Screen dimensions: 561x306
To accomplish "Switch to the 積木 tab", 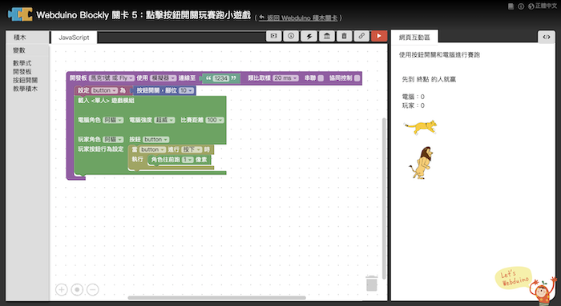I will point(20,37).
